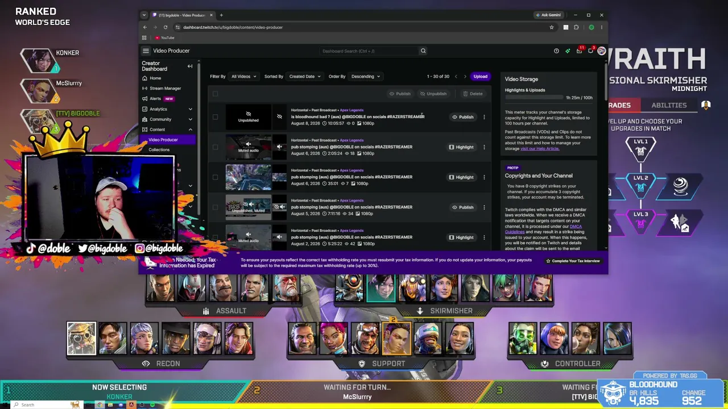The image size is (728, 409).
Task: Open more options for August 2 video
Action: pyautogui.click(x=484, y=237)
